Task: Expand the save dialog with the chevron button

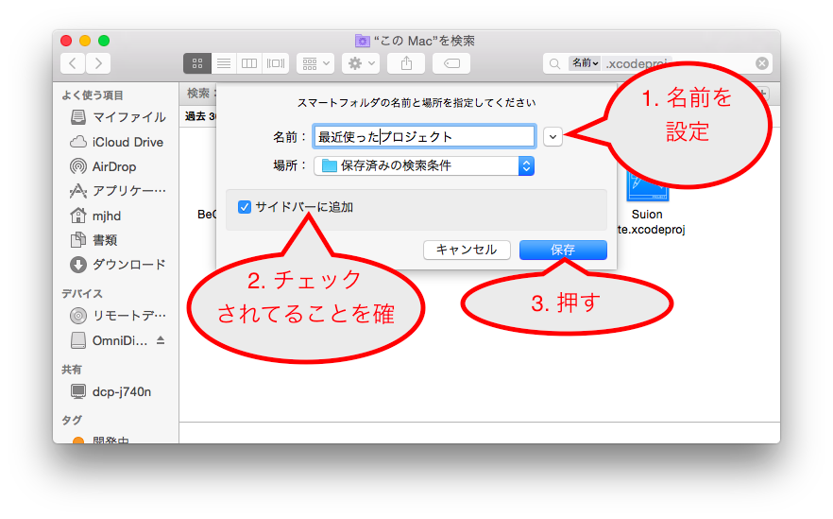Action: [552, 137]
